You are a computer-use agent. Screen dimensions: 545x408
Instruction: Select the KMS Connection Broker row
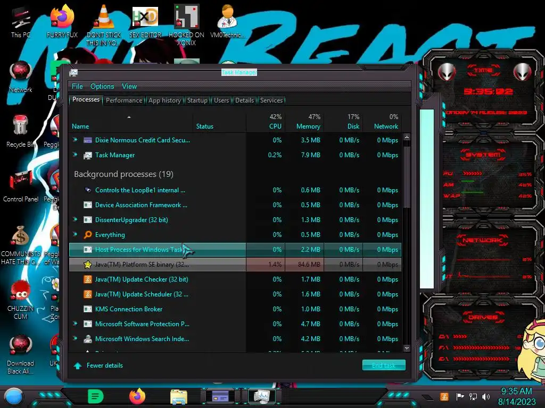click(235, 309)
